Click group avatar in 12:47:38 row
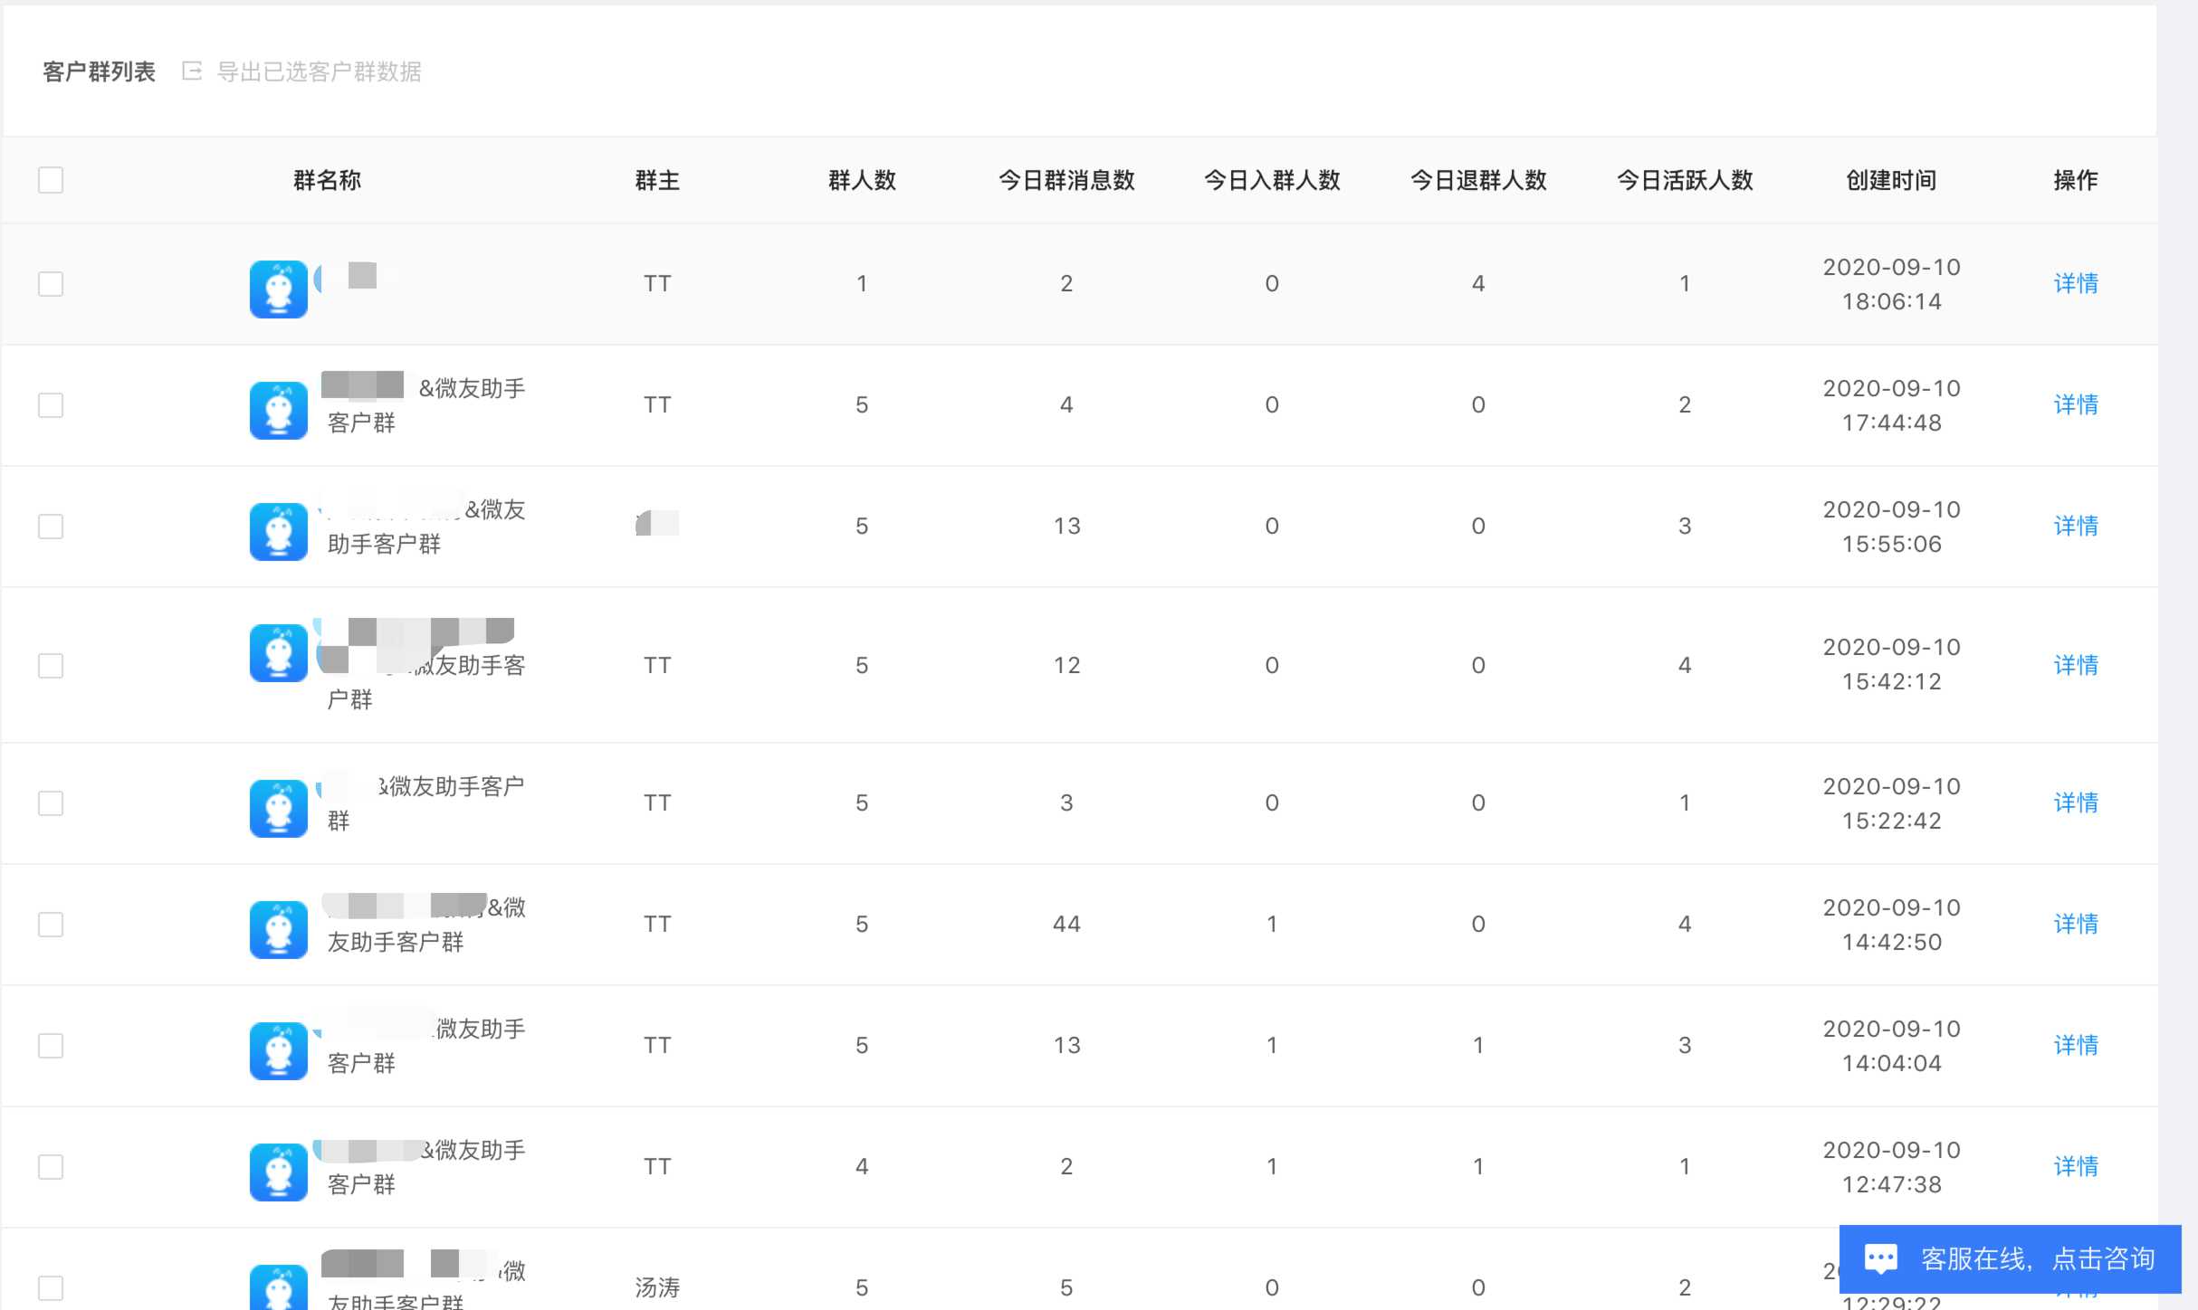Viewport: 2198px width, 1310px height. pos(279,1172)
